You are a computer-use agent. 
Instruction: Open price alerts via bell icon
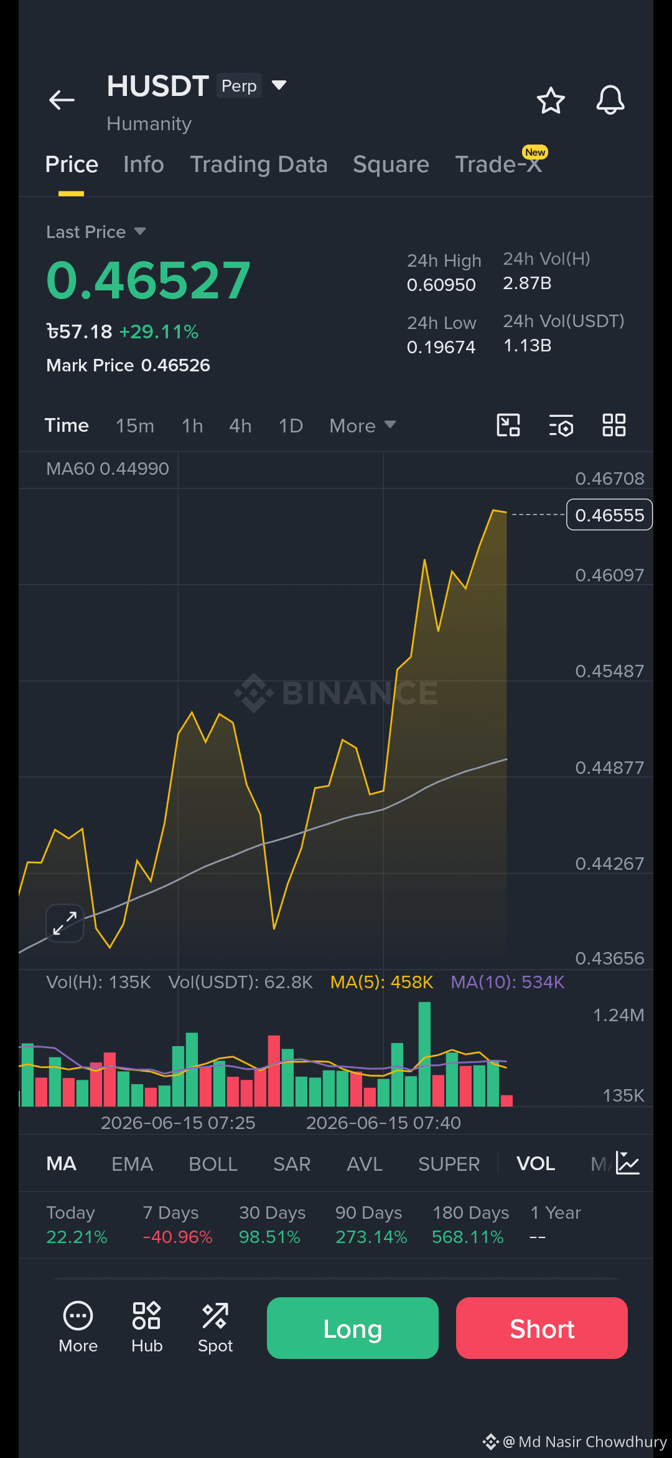[x=610, y=100]
